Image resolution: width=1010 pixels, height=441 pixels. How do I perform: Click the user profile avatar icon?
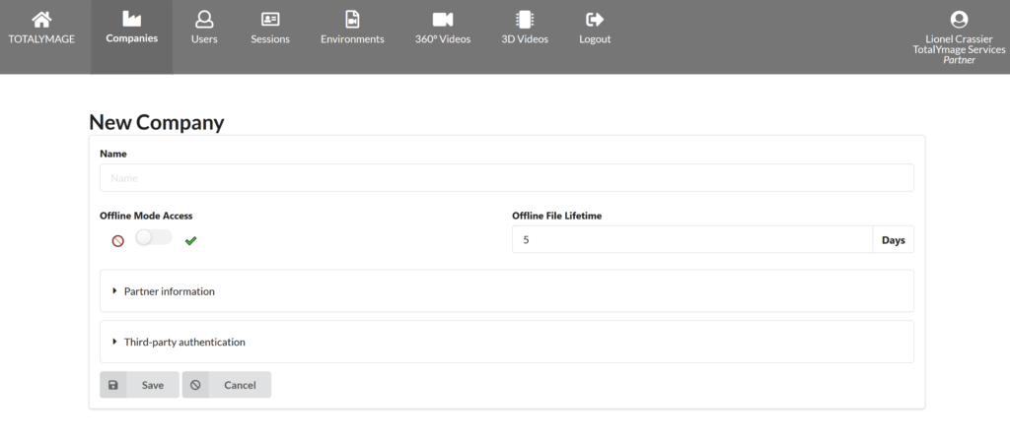coord(959,20)
